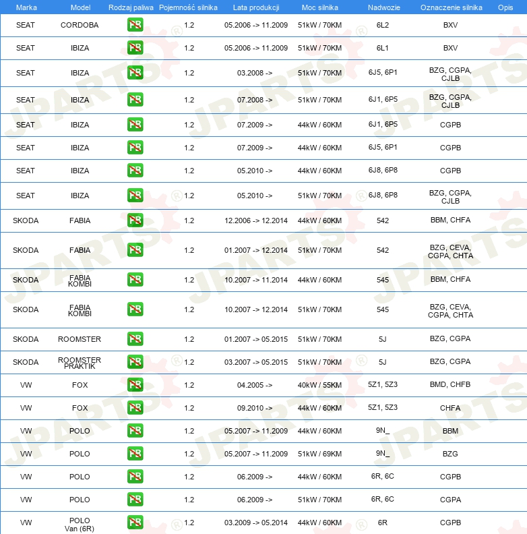Click the petrol icon in the SEAT CORDOBA row
The height and width of the screenshot is (534, 527).
click(x=135, y=25)
